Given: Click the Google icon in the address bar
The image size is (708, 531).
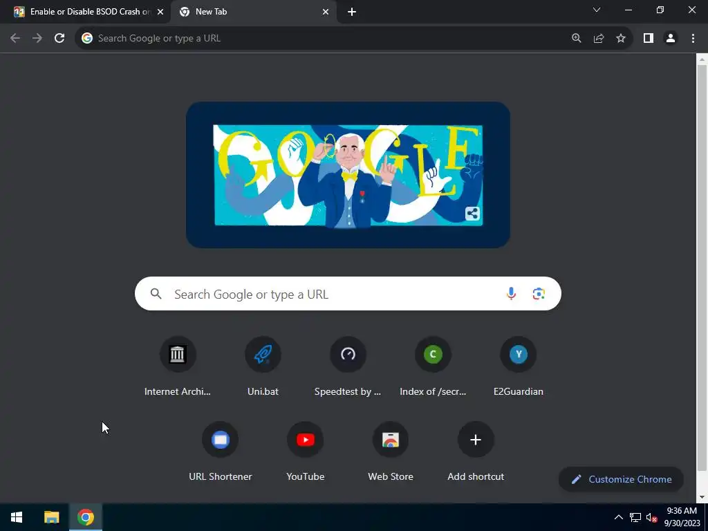Looking at the screenshot, I should pos(87,39).
